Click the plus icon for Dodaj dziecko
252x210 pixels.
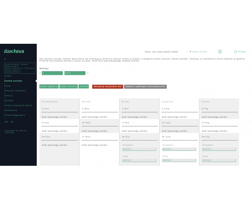click(191, 52)
